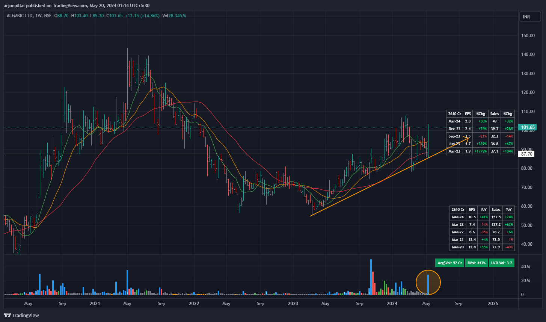Image resolution: width=546 pixels, height=322 pixels.
Task: Click the 130.00 price axis label
Action: 528,74
